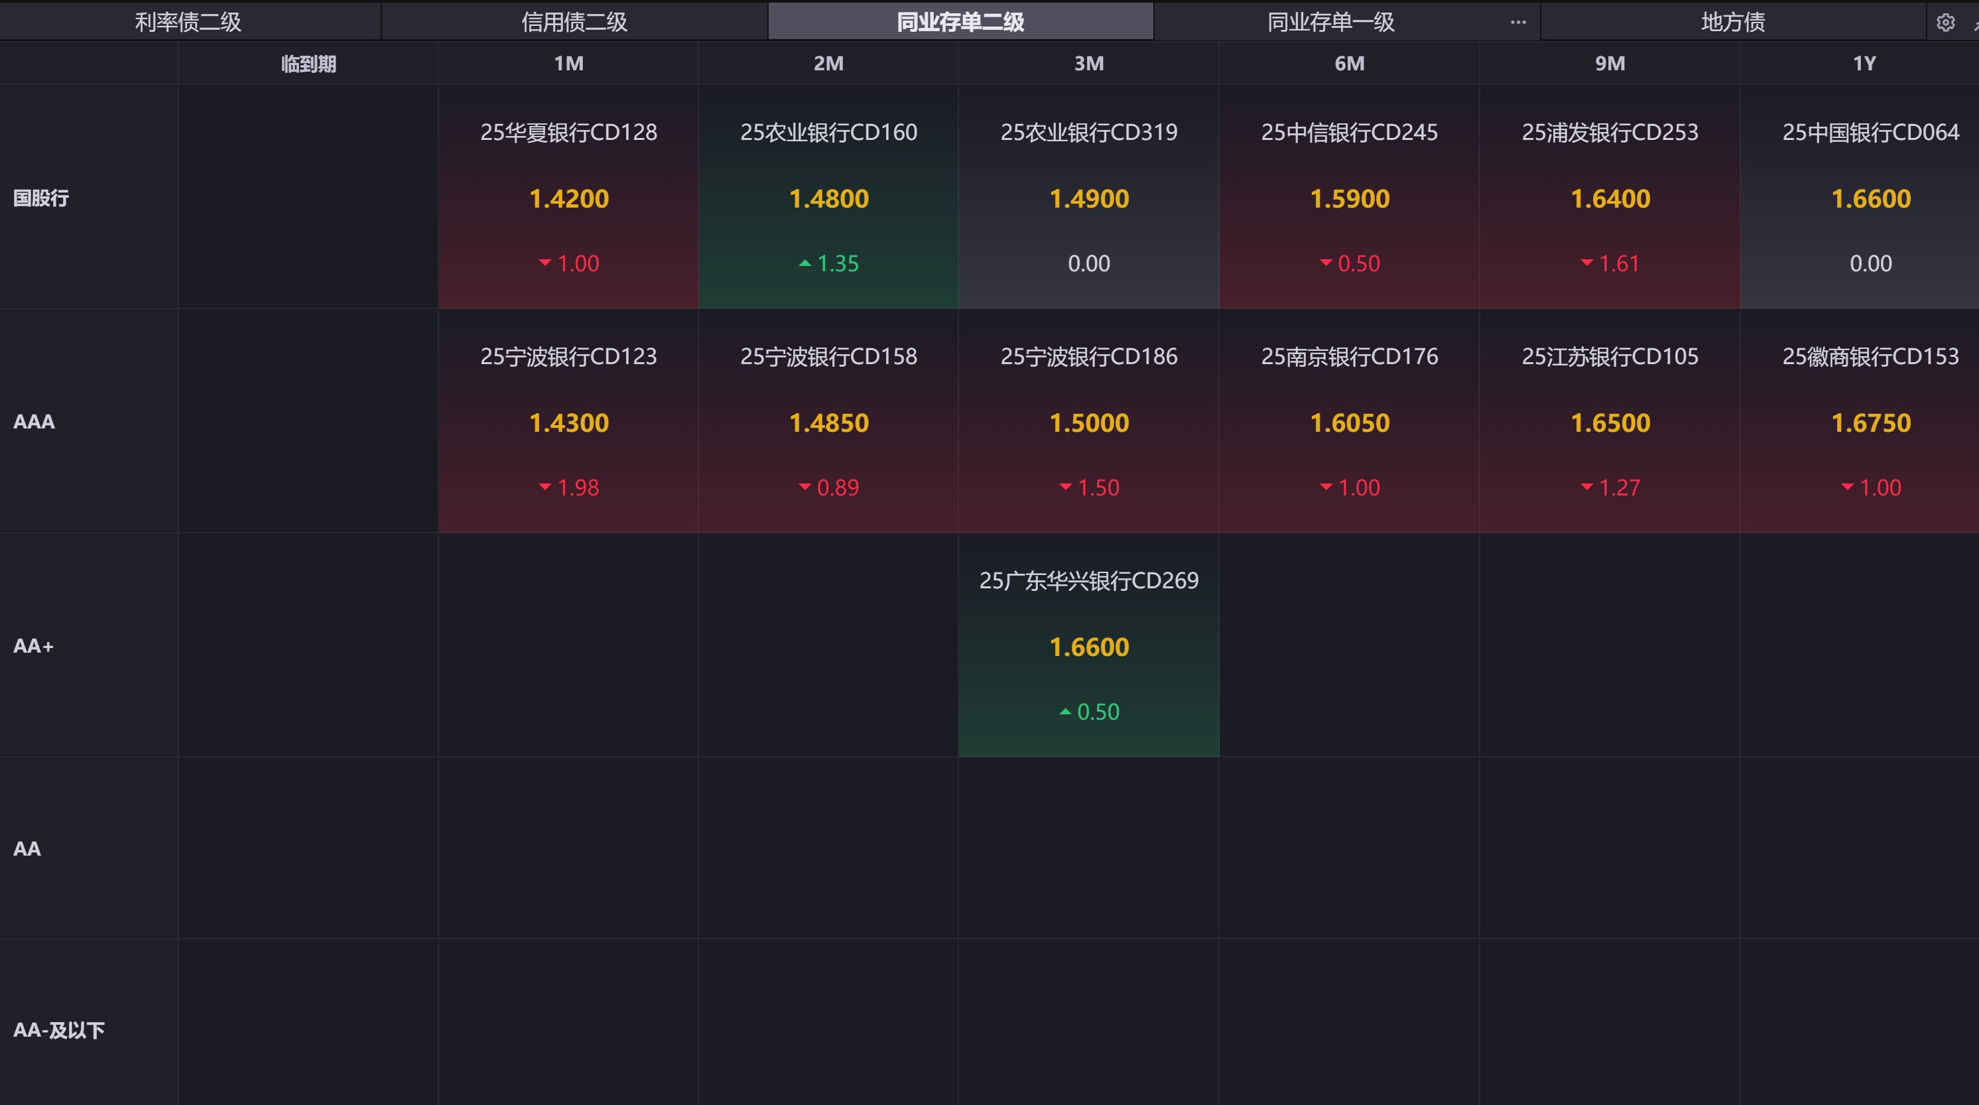Select 25浦发银行CD253 cell
This screenshot has height=1105, width=1979.
tap(1610, 197)
